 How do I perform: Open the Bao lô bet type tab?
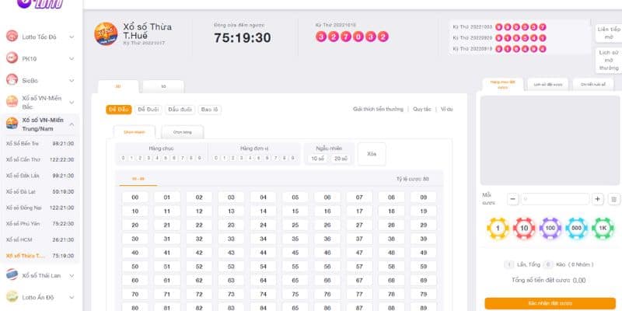(x=210, y=110)
